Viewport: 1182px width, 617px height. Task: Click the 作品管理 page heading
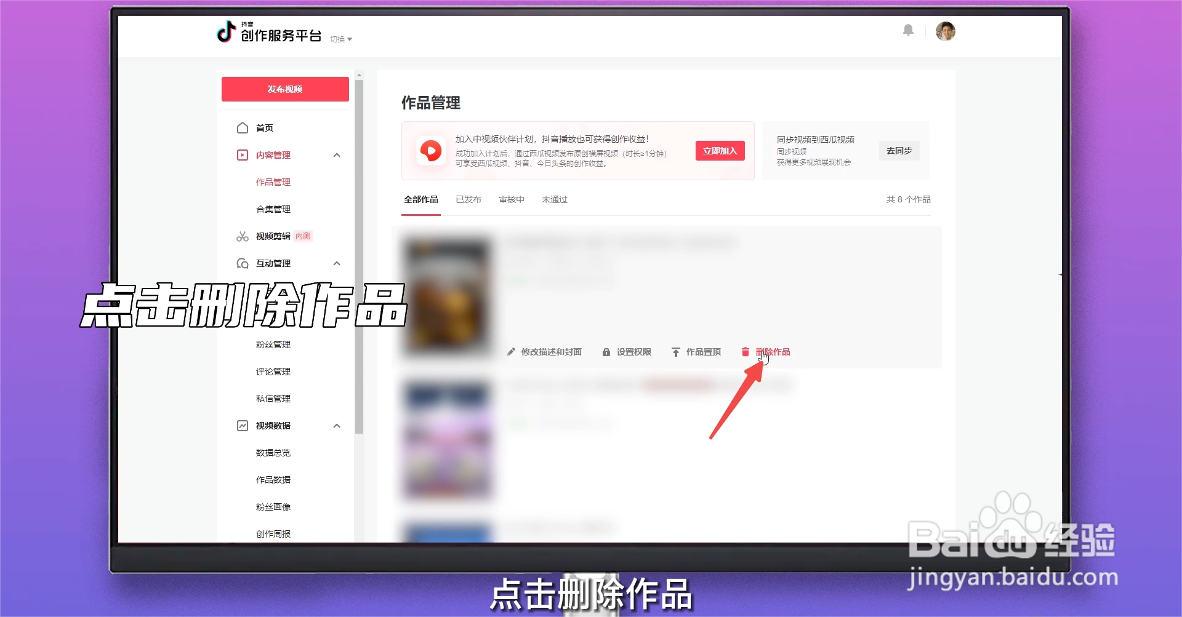click(x=431, y=103)
